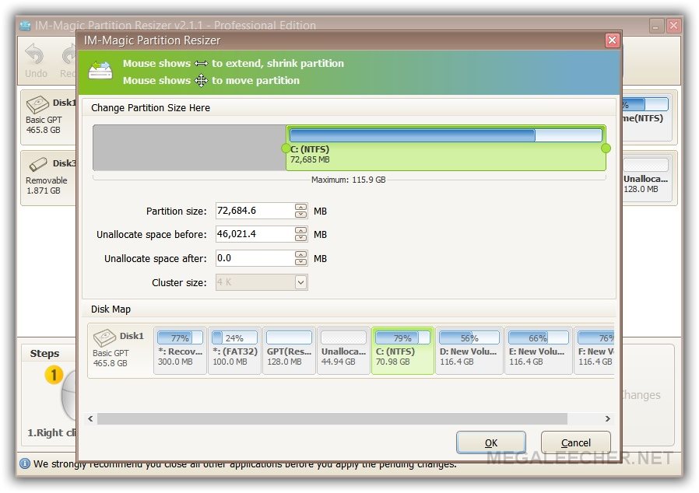
Task: Click the gray unallocated area in size bar
Action: point(189,148)
